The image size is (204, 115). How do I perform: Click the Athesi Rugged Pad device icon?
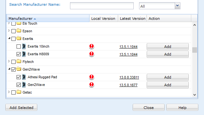tap(24, 77)
